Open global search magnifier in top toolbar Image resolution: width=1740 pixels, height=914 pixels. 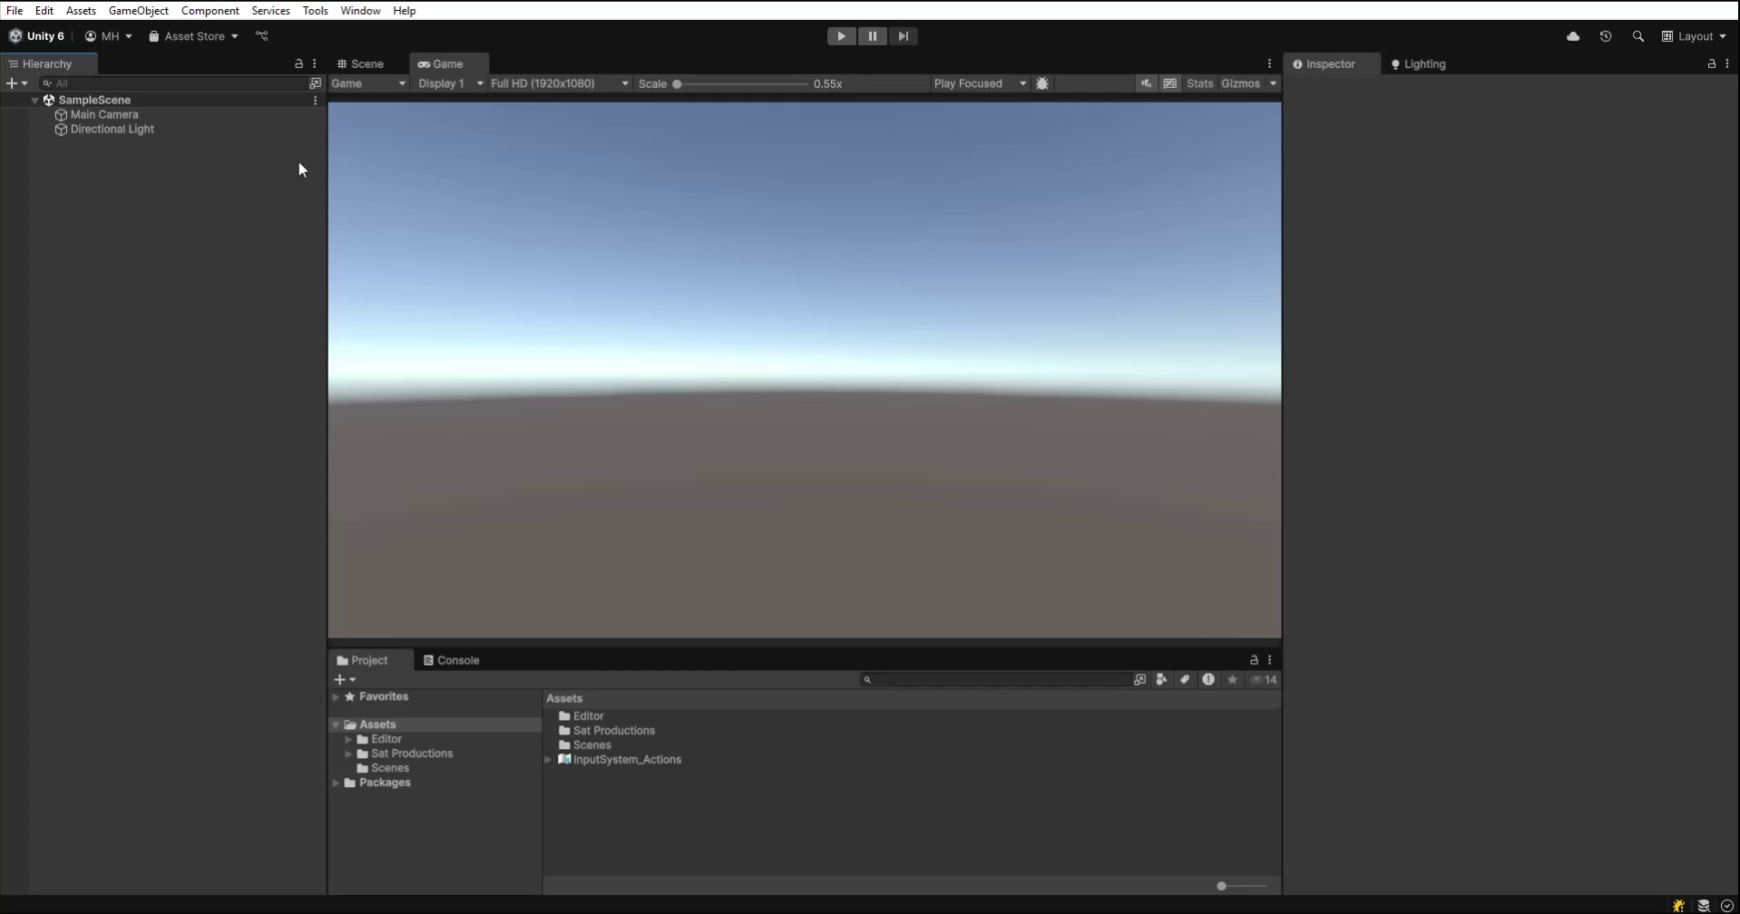(x=1638, y=36)
